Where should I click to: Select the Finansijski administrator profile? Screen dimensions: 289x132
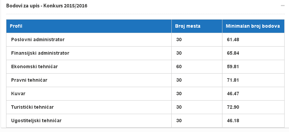tap(40, 53)
